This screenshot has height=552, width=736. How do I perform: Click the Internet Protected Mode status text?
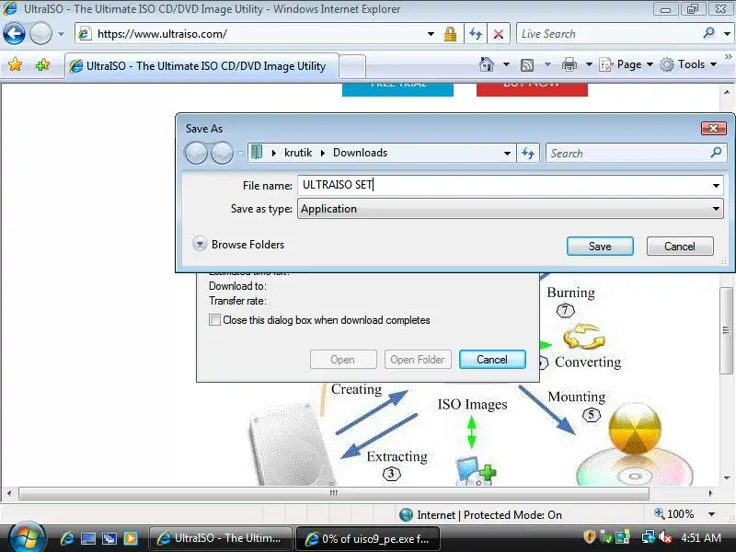click(x=489, y=515)
